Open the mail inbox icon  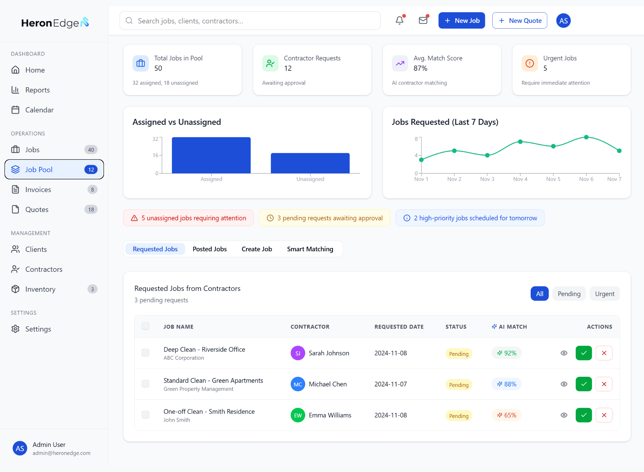coord(423,21)
